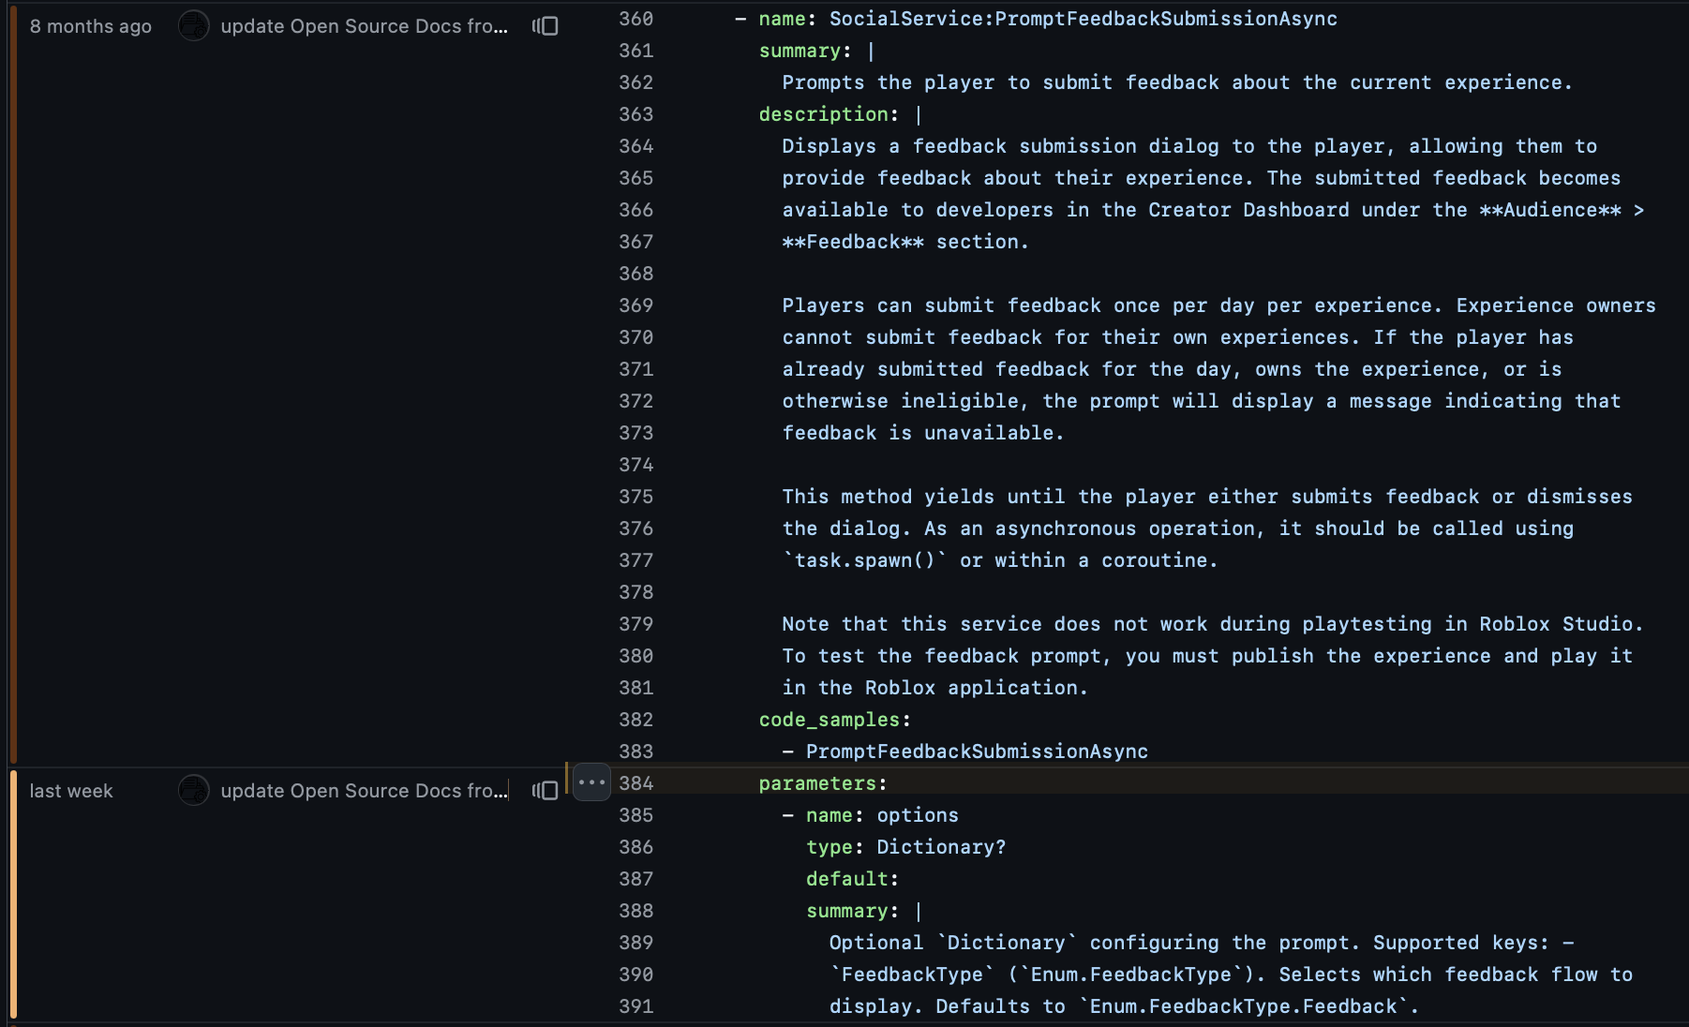Open the line 384 actions menu
The image size is (1689, 1027).
coord(591,782)
